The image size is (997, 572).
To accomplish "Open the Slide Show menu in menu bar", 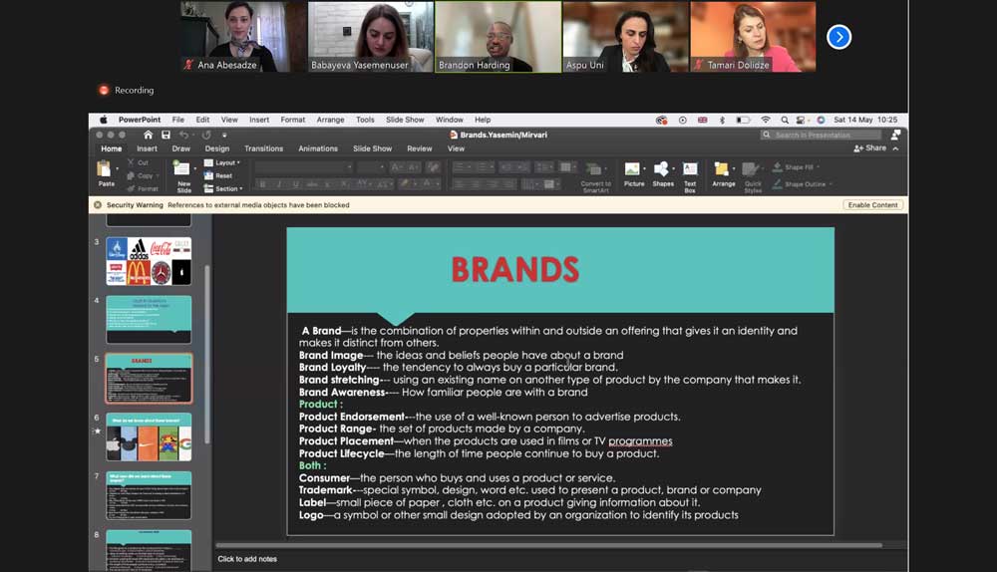I will click(405, 120).
